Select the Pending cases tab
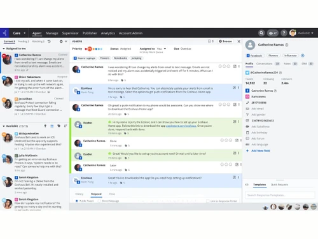The height and width of the screenshot is (239, 318). (x=24, y=41)
